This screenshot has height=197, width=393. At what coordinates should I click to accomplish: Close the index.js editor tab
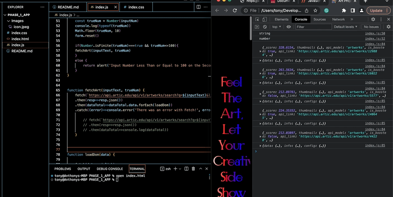pos(116,7)
